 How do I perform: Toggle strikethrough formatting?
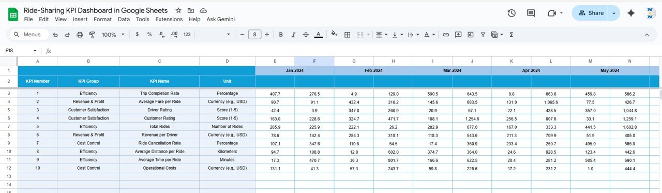click(x=306, y=35)
